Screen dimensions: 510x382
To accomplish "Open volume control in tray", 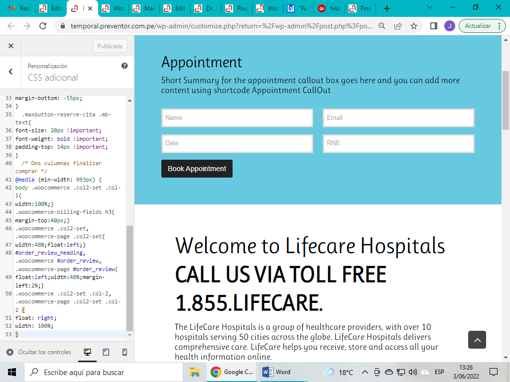I will (x=413, y=372).
